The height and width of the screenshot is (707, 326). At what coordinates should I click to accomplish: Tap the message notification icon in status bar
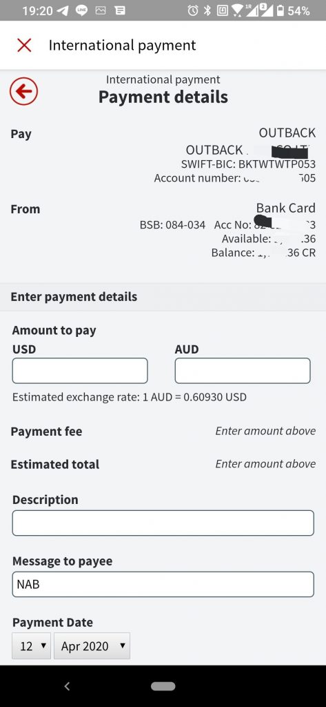[120, 11]
